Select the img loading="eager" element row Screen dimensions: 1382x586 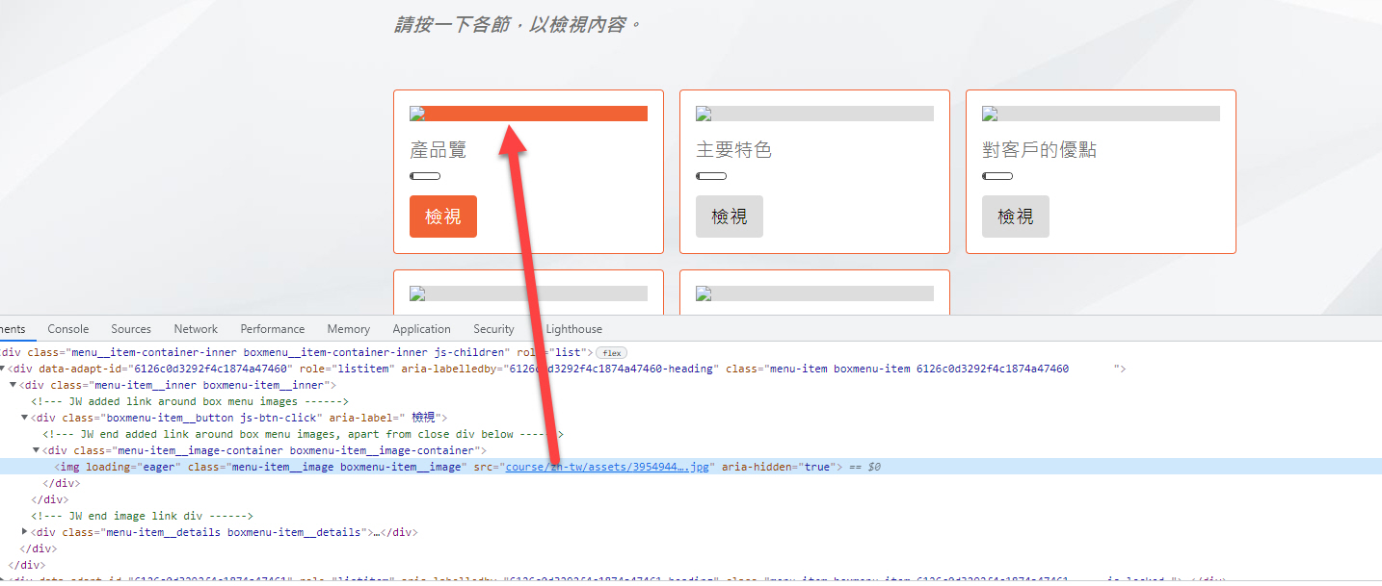click(x=691, y=467)
